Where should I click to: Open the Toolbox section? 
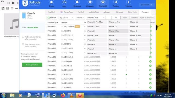click(x=116, y=4)
